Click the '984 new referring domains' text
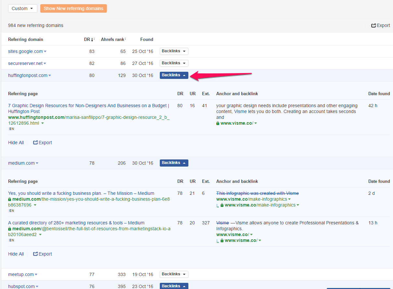The height and width of the screenshot is (289, 393). tap(36, 25)
